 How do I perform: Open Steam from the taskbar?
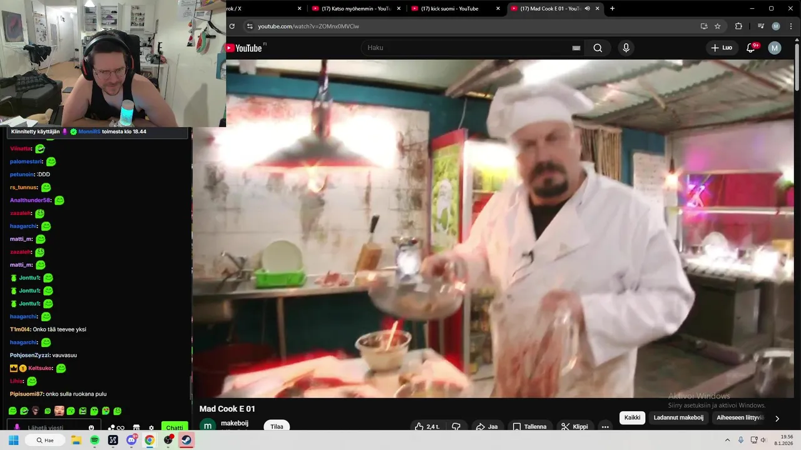pos(186,440)
